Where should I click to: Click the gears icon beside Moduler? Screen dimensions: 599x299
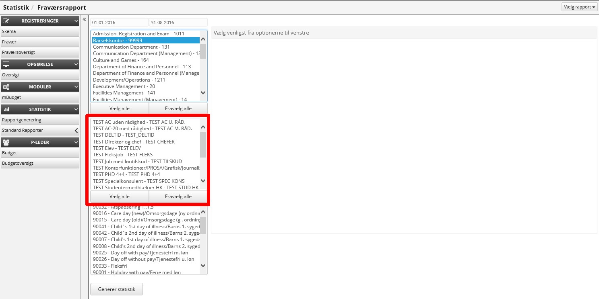pos(6,87)
